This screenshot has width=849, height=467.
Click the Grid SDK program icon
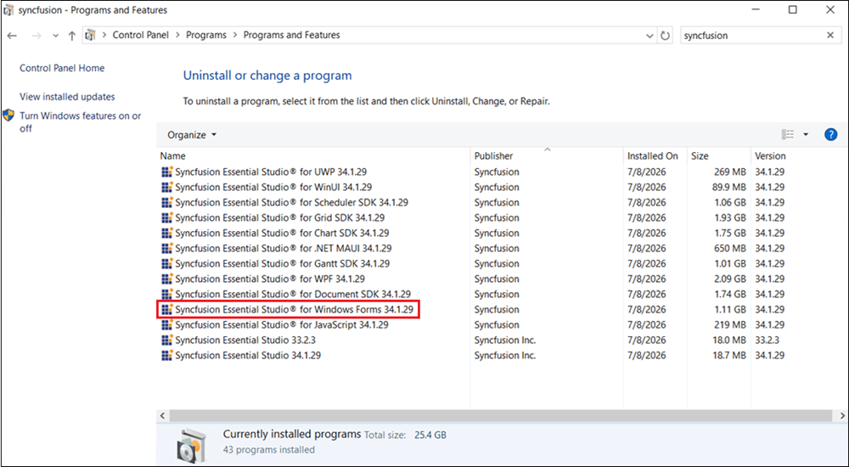[x=167, y=217]
